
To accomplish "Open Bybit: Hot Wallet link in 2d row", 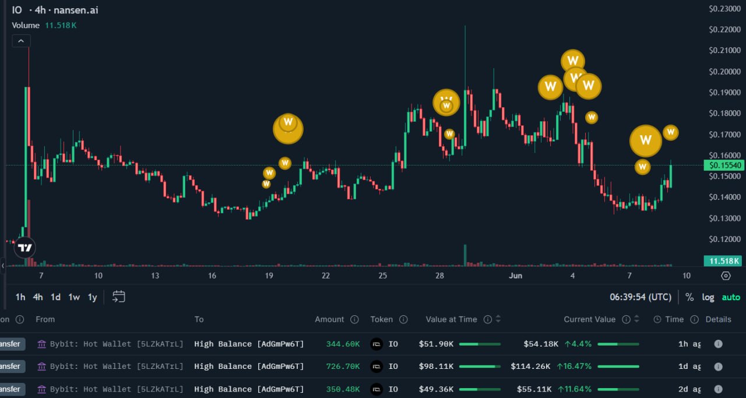I will 117,389.
